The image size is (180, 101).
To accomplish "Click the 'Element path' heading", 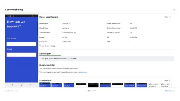I will (45, 54).
